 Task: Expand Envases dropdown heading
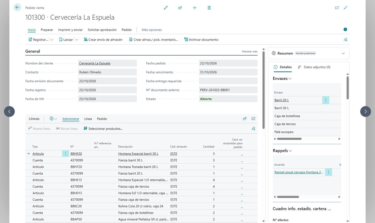pyautogui.click(x=282, y=78)
